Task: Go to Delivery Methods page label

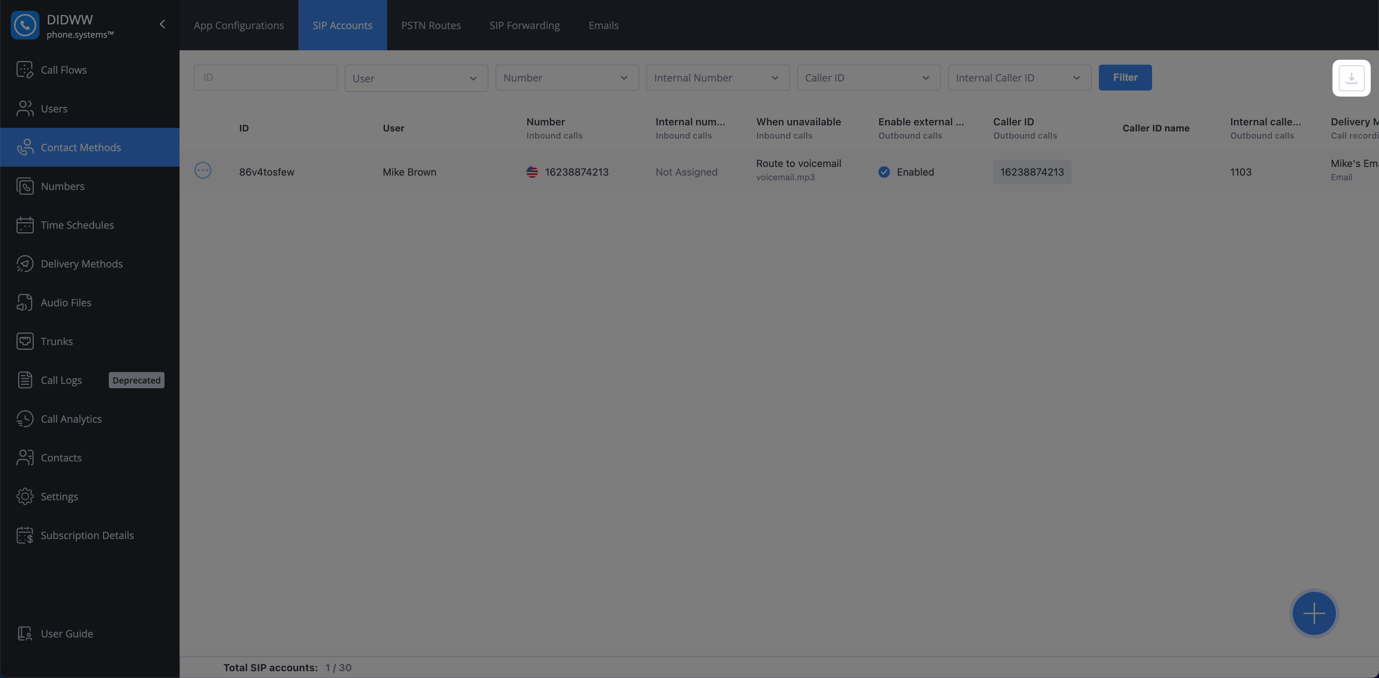Action: coord(82,264)
